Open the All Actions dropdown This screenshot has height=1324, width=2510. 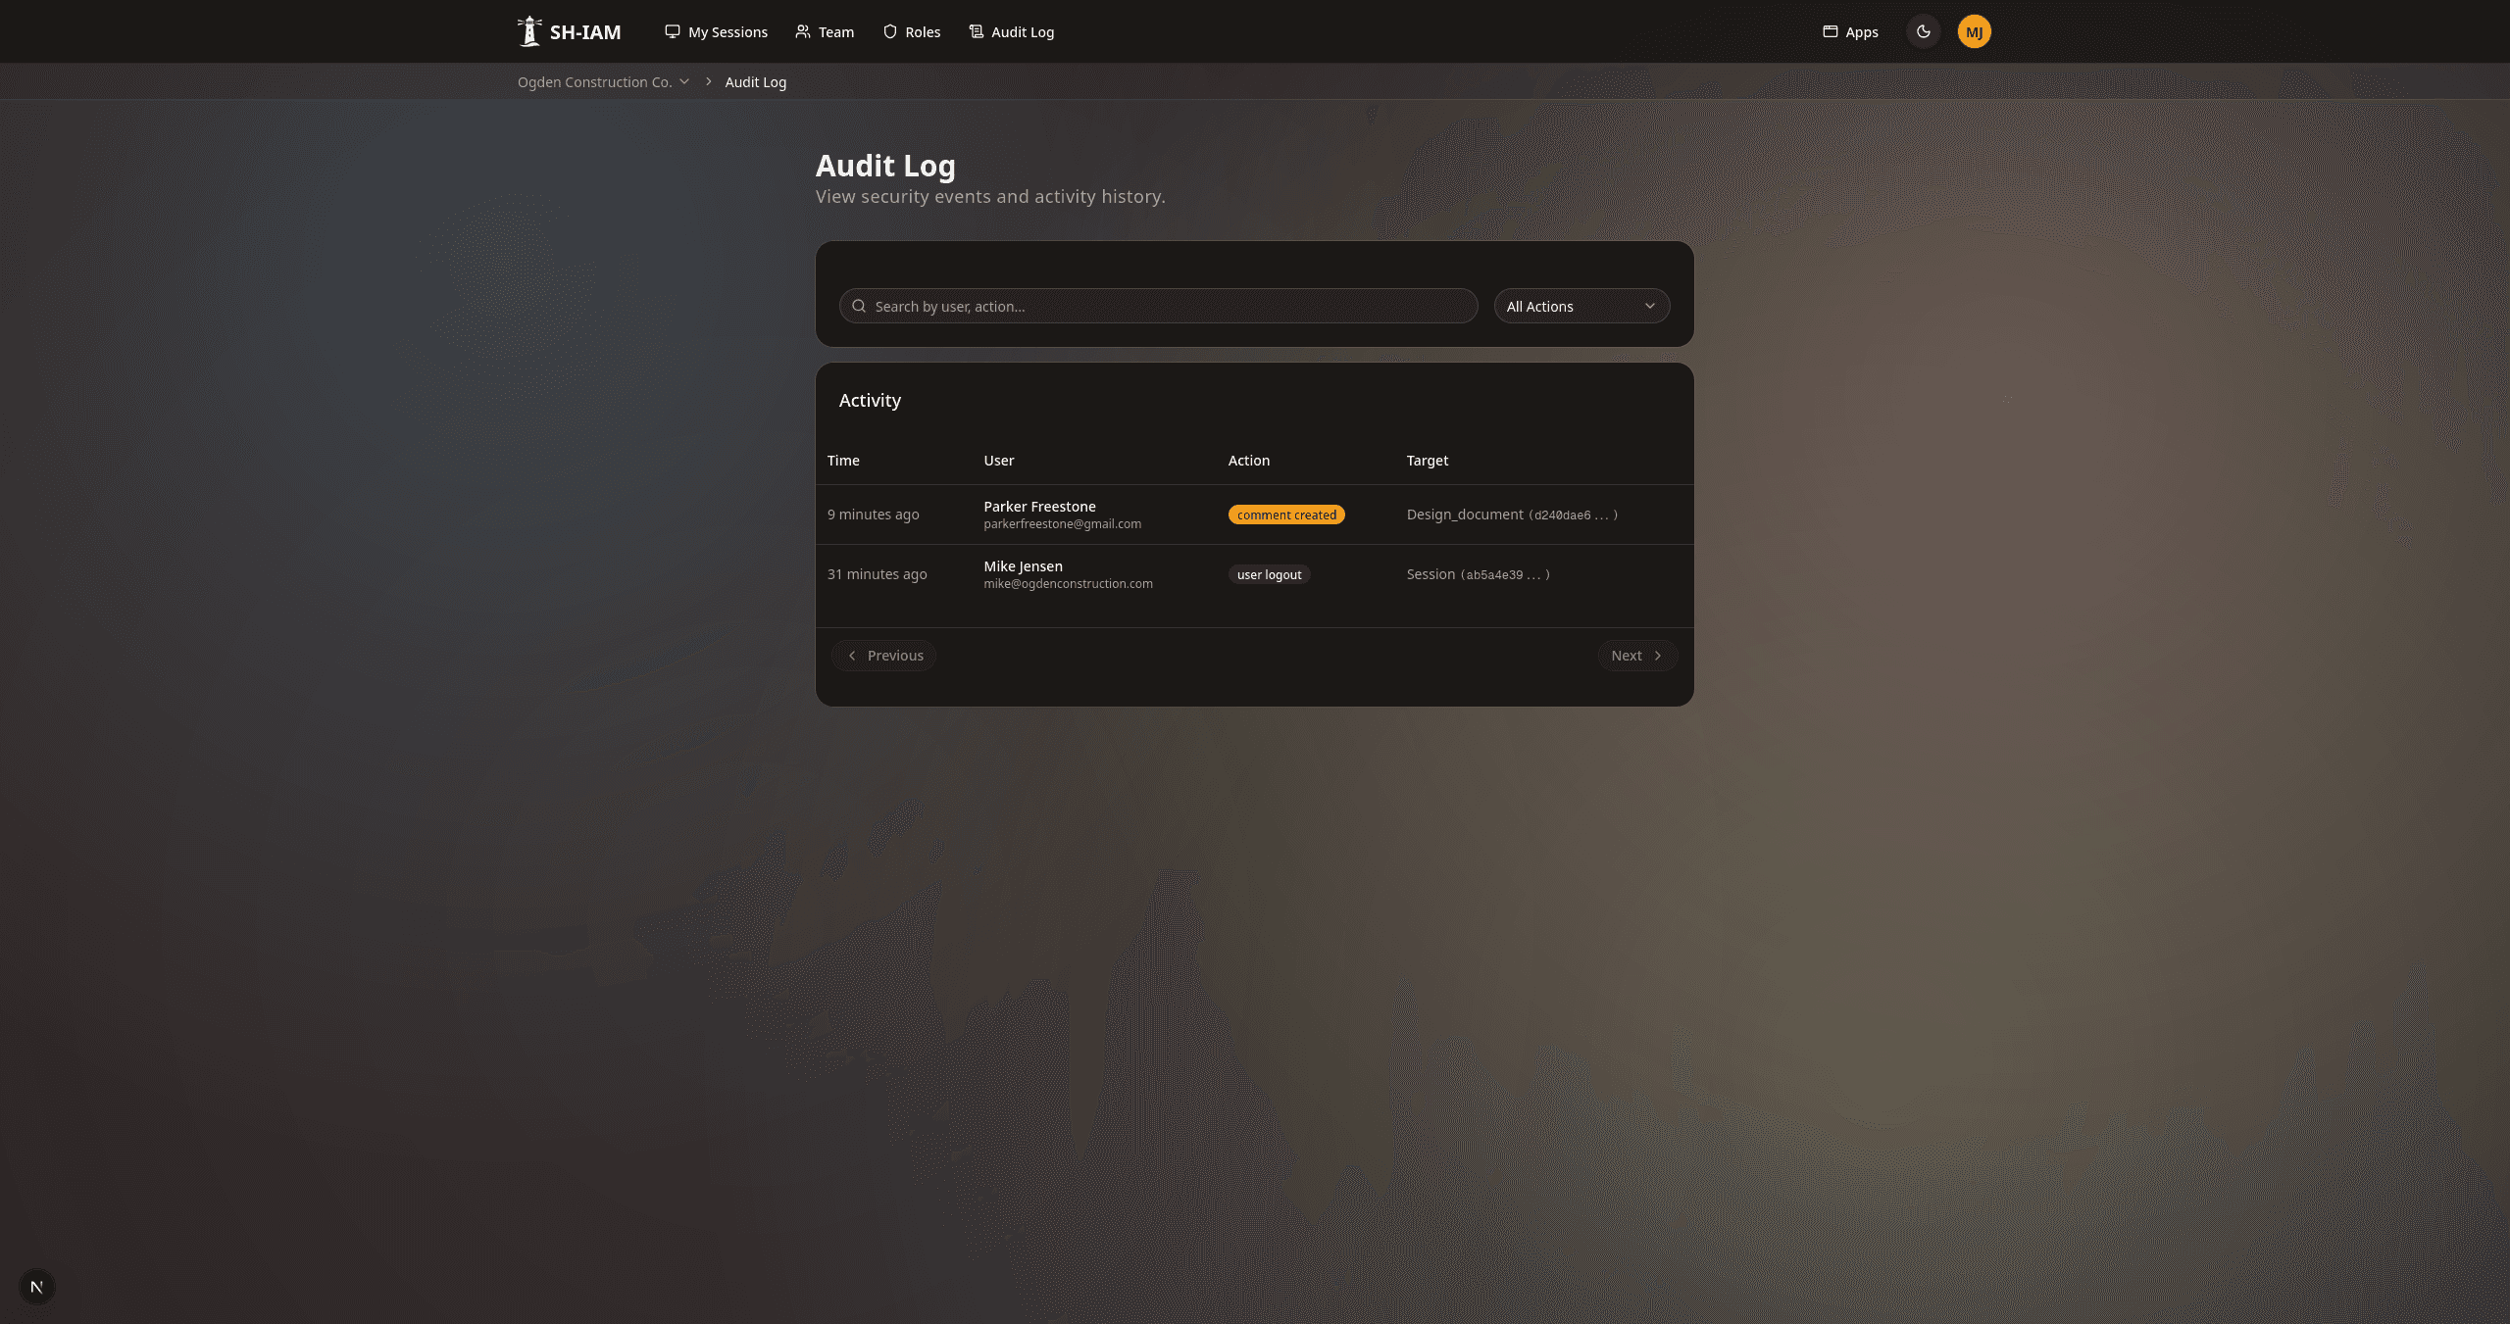point(1581,306)
